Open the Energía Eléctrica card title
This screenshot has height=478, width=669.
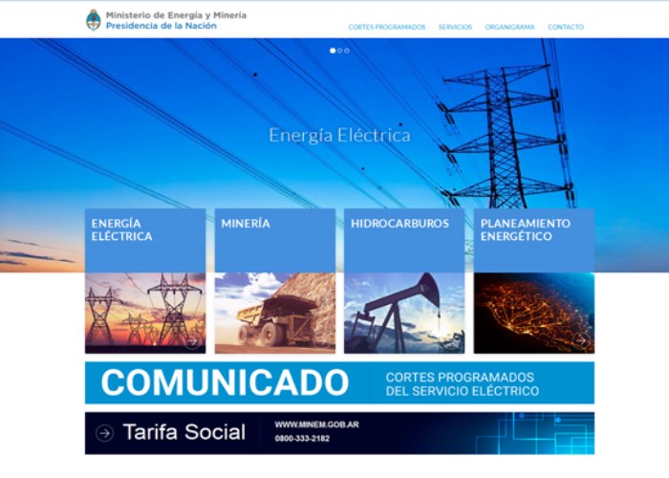click(122, 229)
